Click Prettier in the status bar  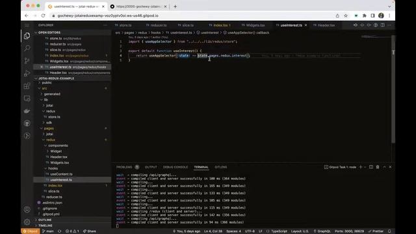click(376, 231)
